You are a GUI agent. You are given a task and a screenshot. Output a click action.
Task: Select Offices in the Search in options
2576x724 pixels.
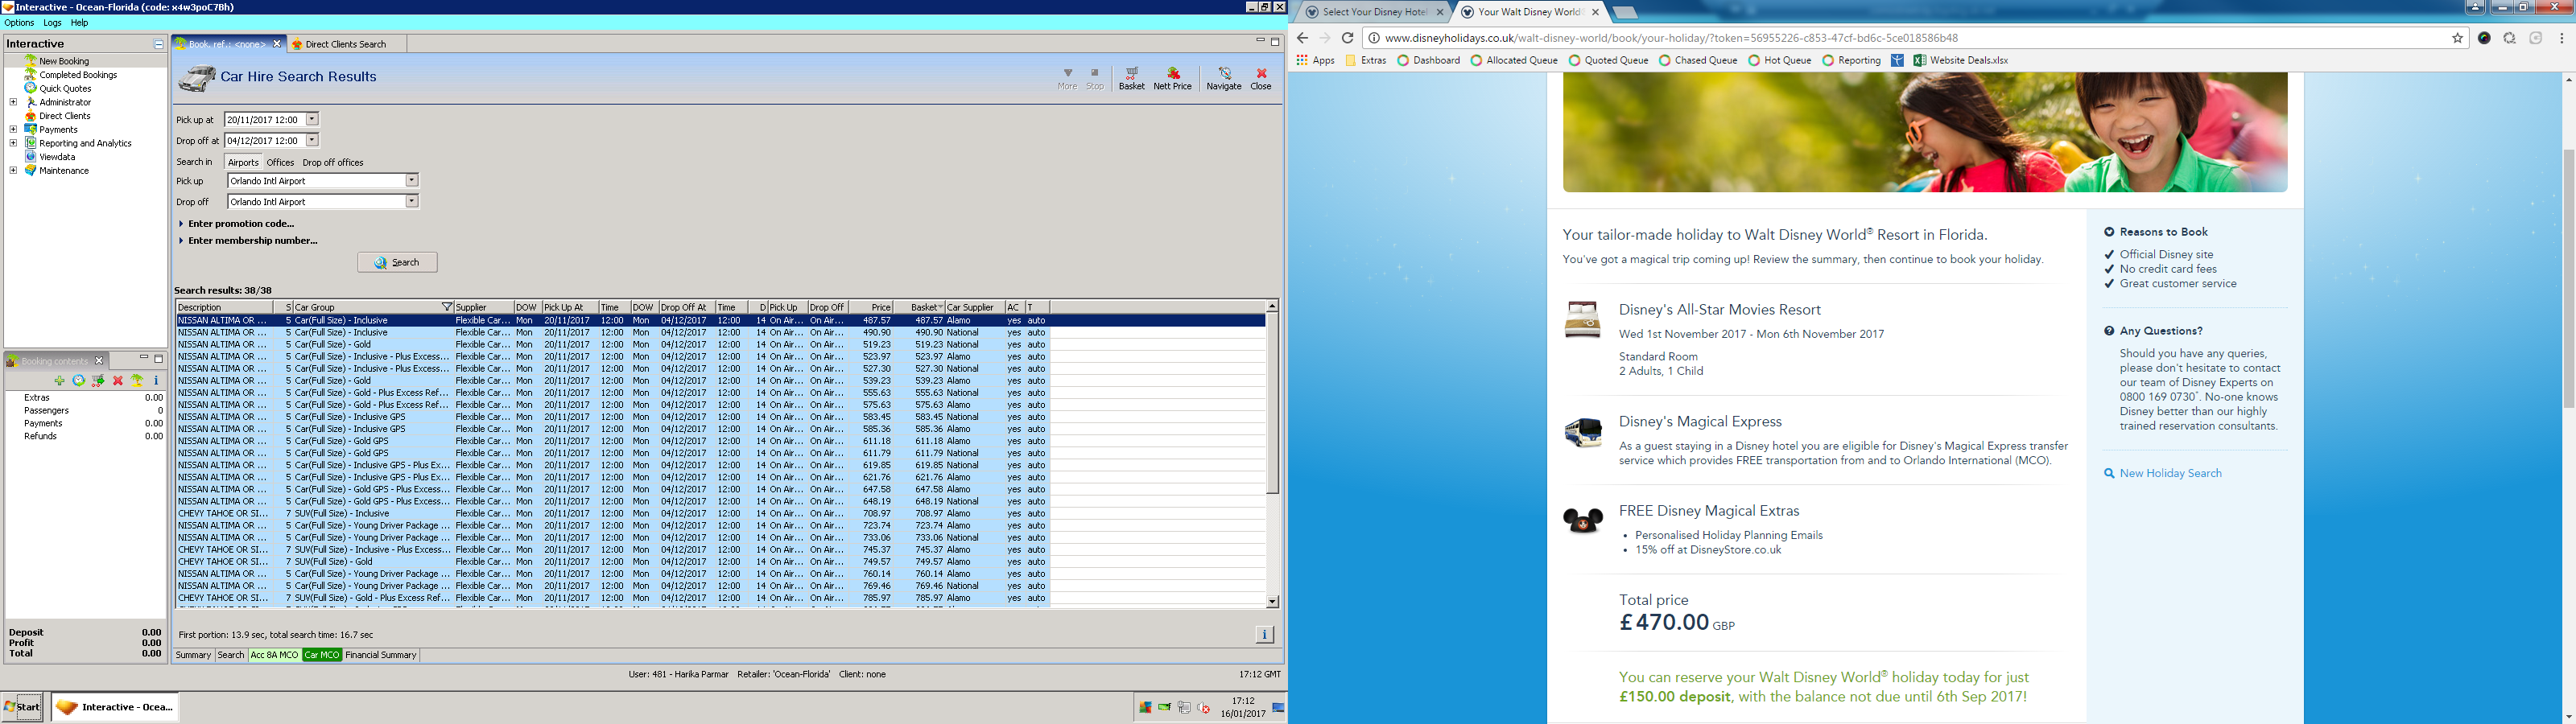click(280, 162)
